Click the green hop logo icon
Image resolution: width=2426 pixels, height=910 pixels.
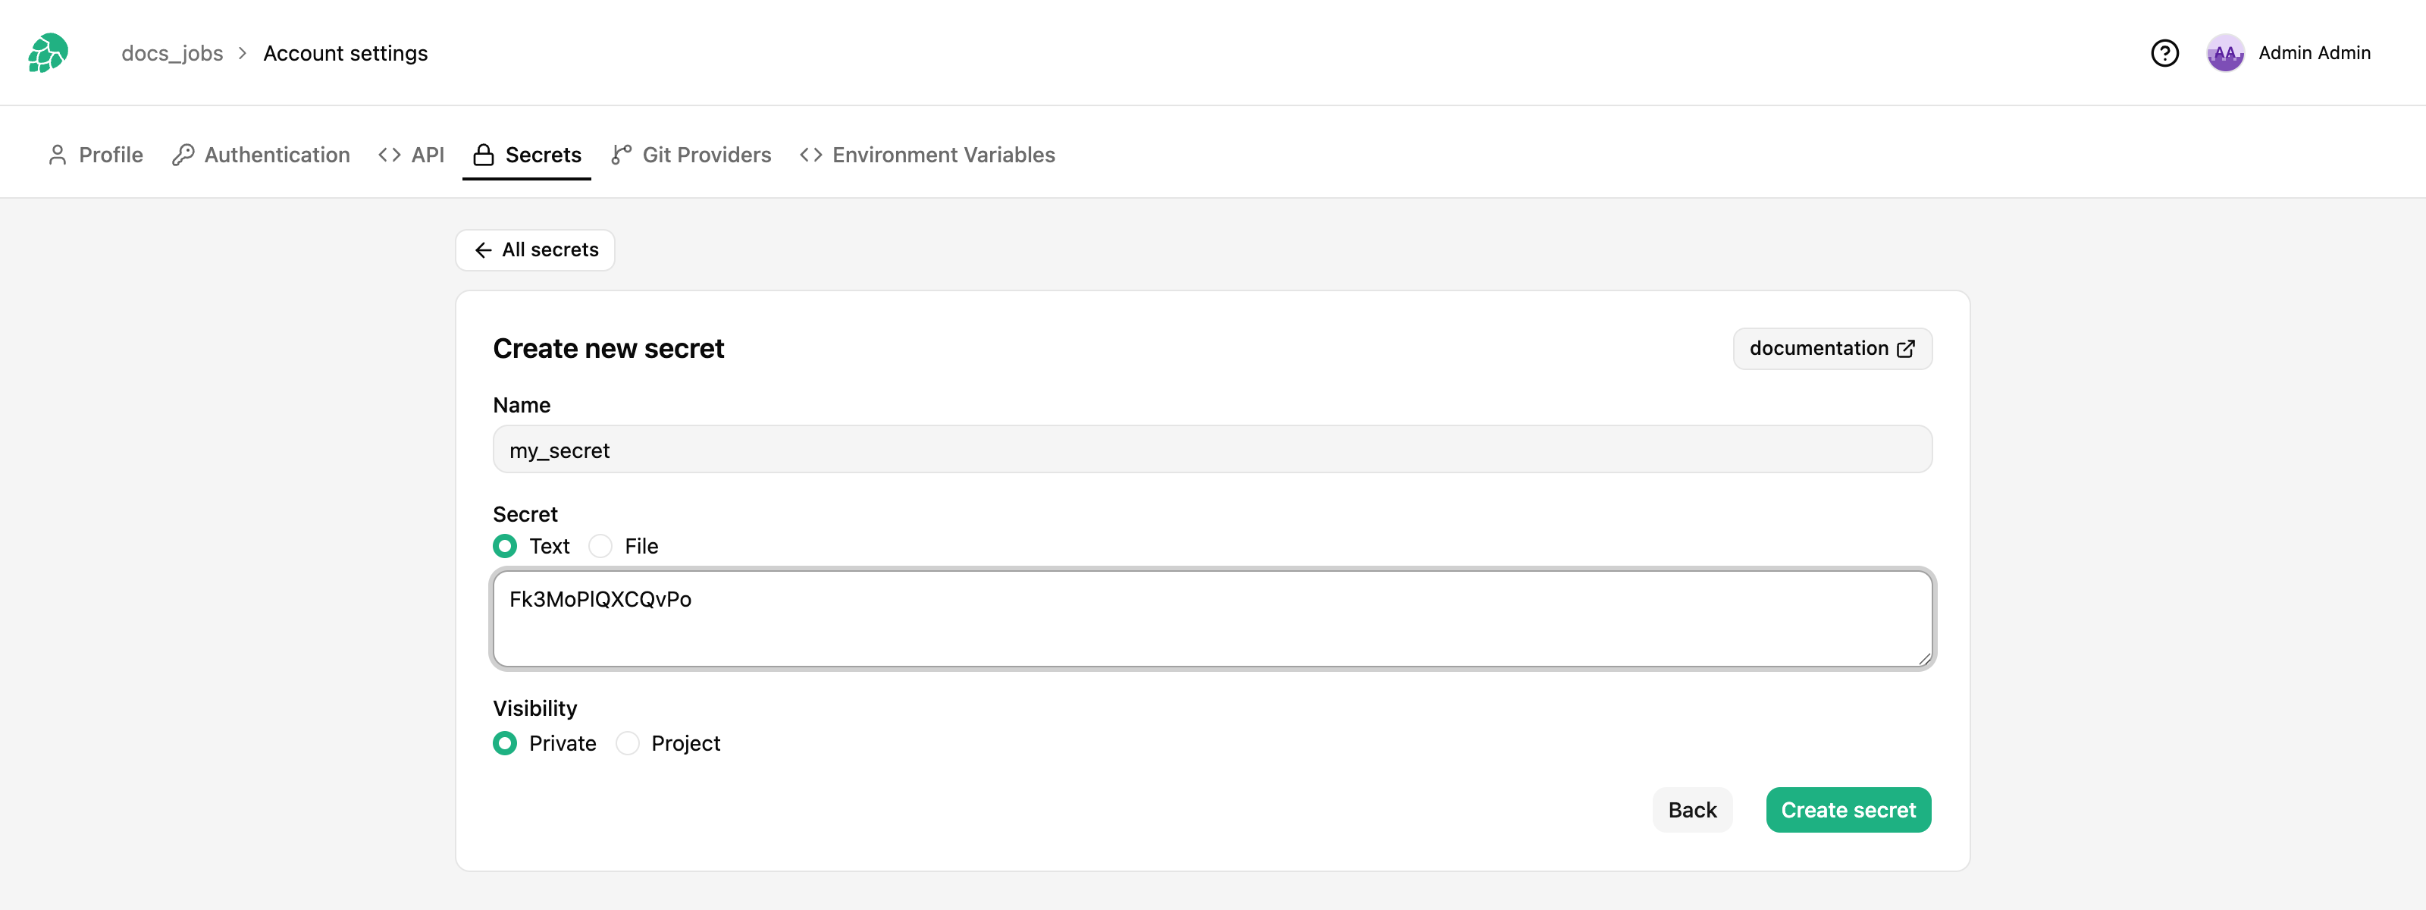click(48, 53)
